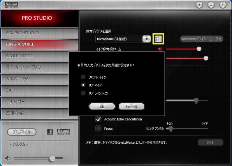The image size is (232, 166).
Task: Mute the mic recording volume speaker icon
Action: (160, 49)
